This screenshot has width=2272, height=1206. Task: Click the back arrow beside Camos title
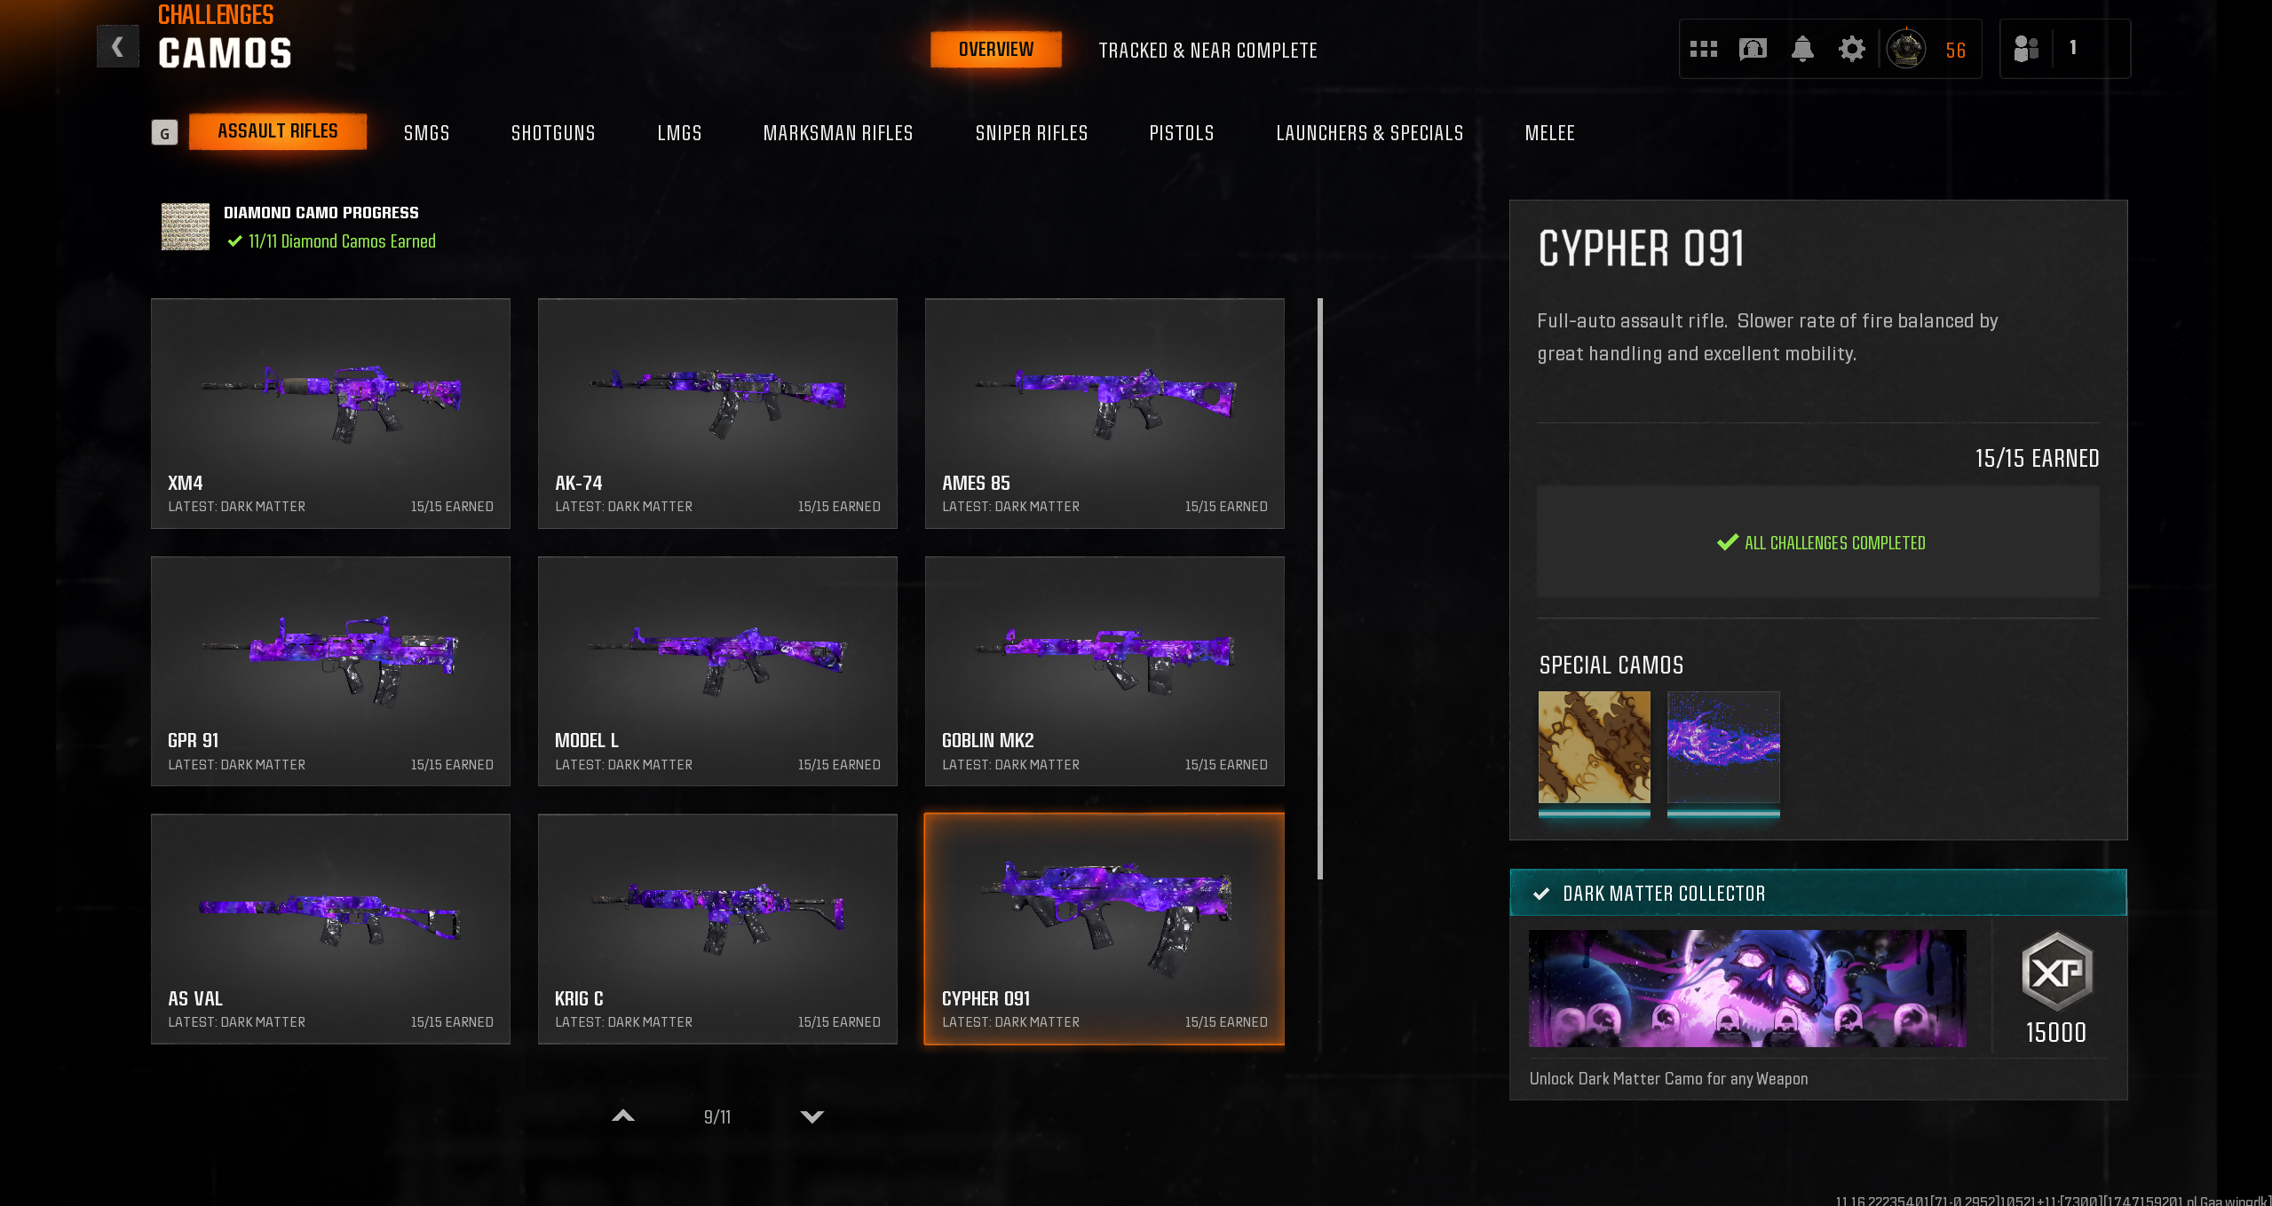tap(117, 47)
